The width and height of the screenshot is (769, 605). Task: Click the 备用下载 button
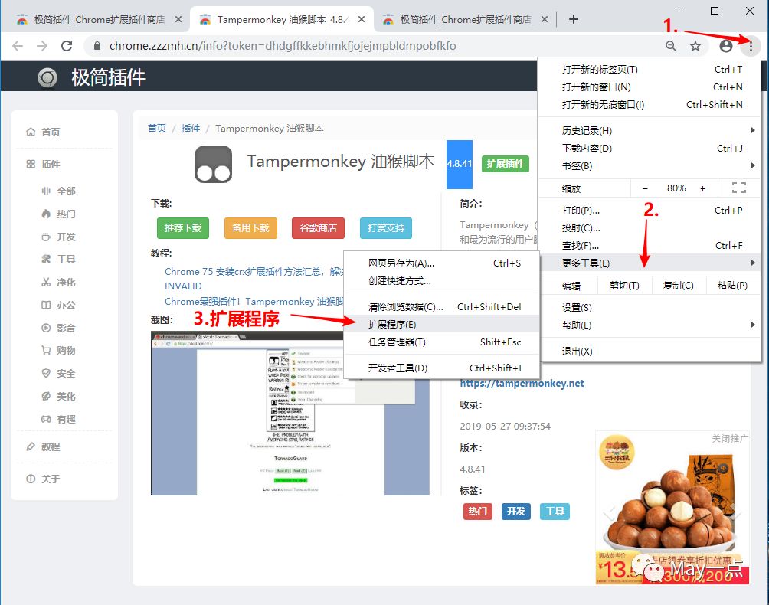coord(250,228)
